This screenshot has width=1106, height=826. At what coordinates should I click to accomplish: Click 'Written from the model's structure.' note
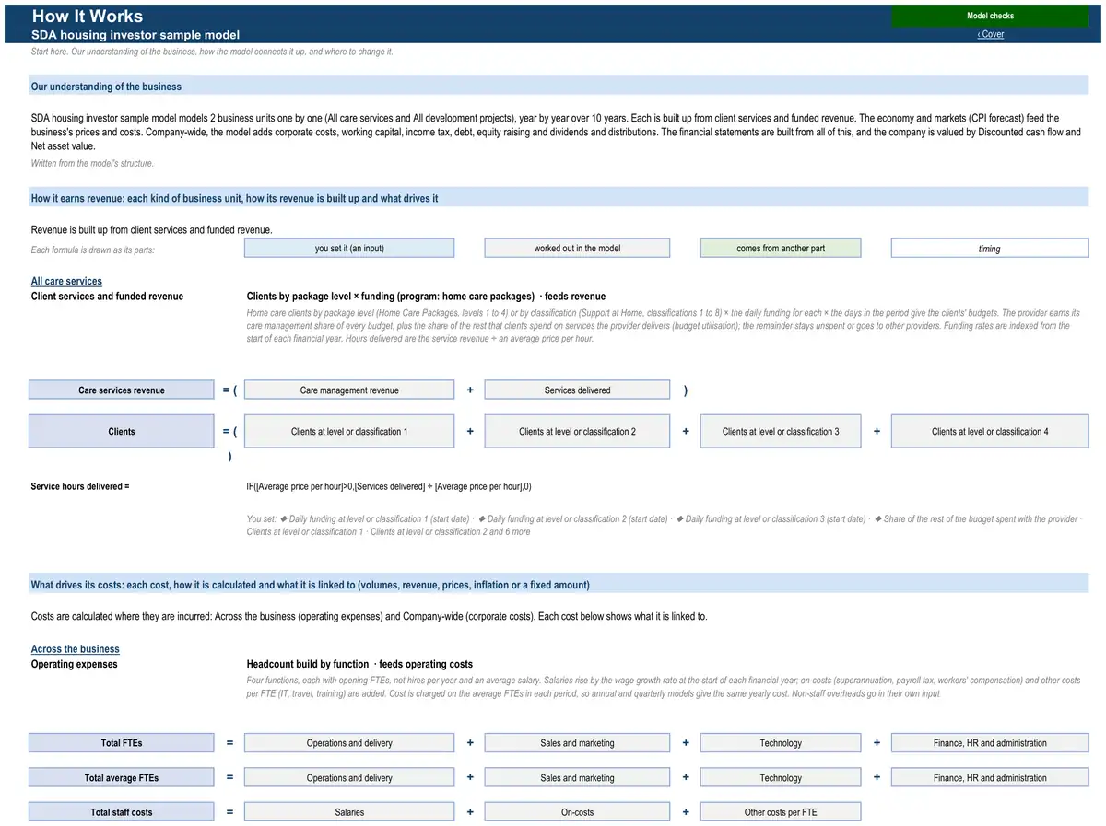92,163
